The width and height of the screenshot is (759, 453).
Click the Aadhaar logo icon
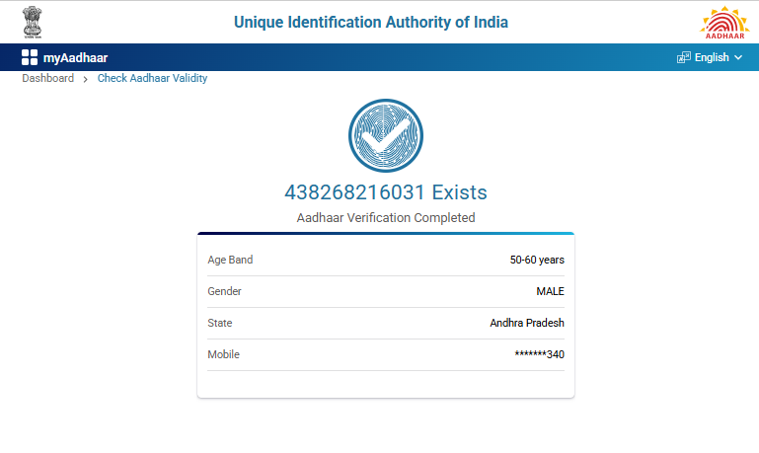724,22
